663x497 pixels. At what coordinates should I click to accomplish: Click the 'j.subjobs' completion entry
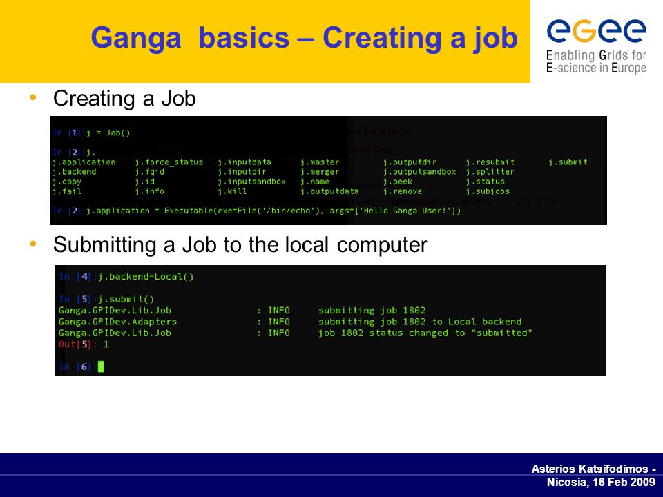[488, 191]
